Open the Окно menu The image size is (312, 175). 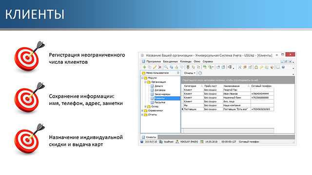(x=197, y=62)
